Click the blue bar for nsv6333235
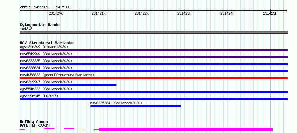Viewport: 297px width, 133px height. [x=154, y=64]
